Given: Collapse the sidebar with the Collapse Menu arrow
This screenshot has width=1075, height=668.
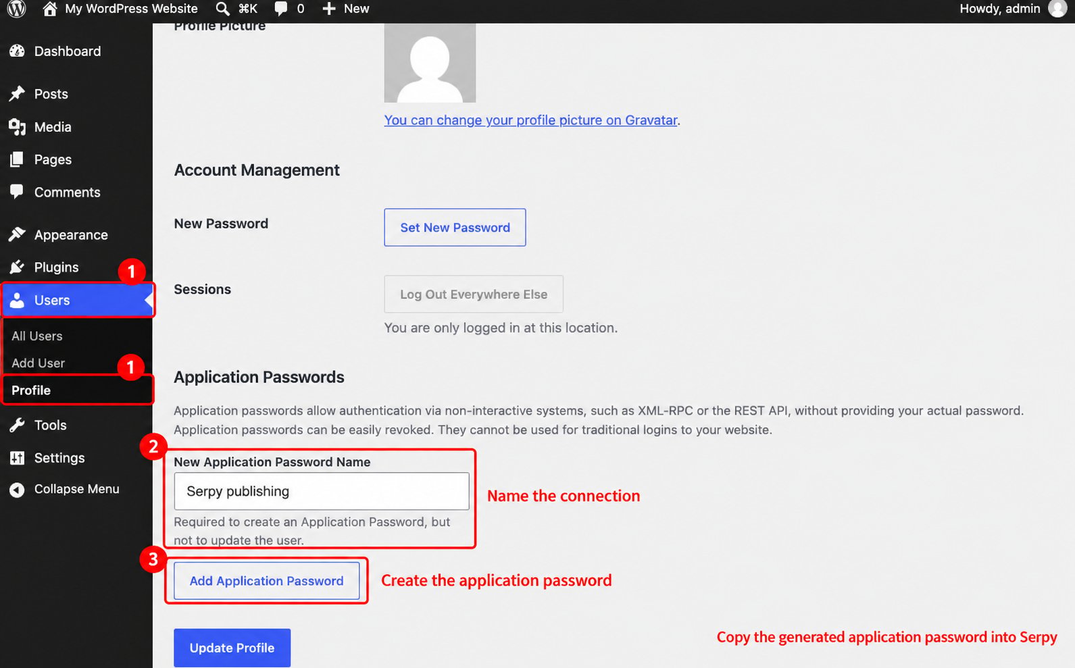Looking at the screenshot, I should (17, 490).
